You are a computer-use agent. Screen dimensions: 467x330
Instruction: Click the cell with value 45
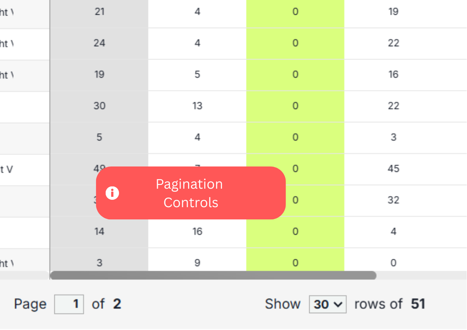click(393, 169)
